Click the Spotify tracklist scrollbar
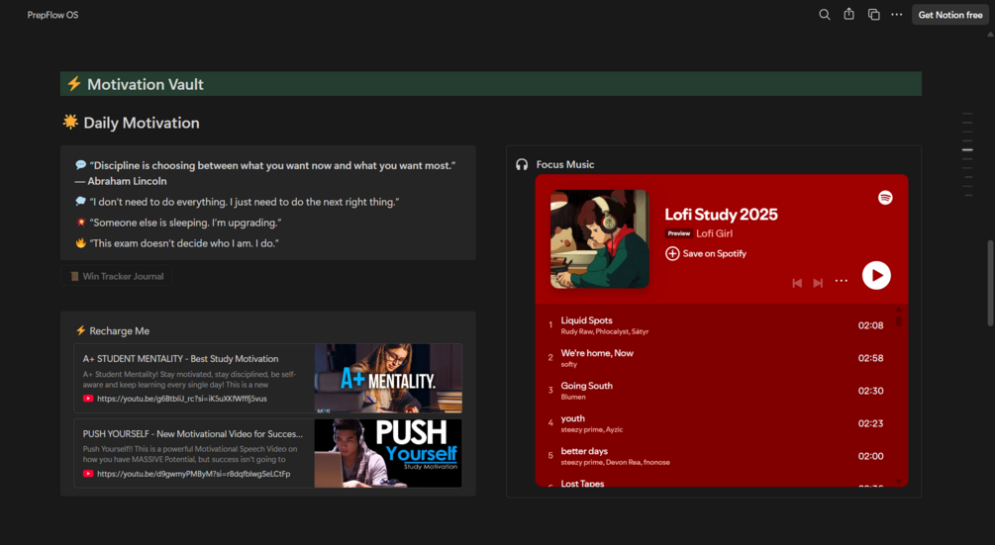995x545 pixels. point(899,320)
